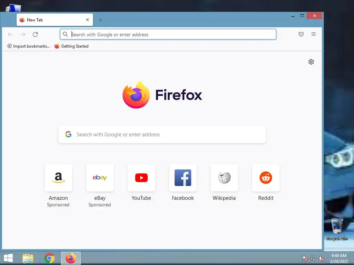This screenshot has height=265, width=354.
Task: Click Sponsored text under Amazon
Action: pos(58,205)
